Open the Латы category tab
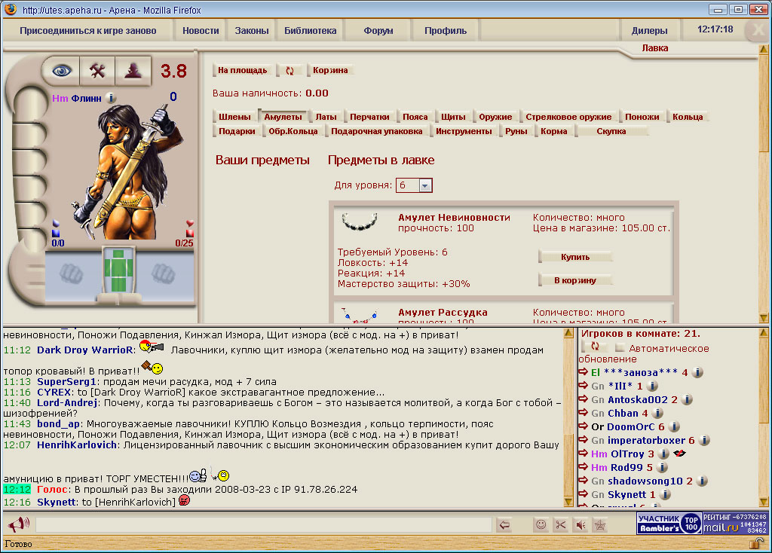Image resolution: width=772 pixels, height=553 pixels. click(x=326, y=117)
